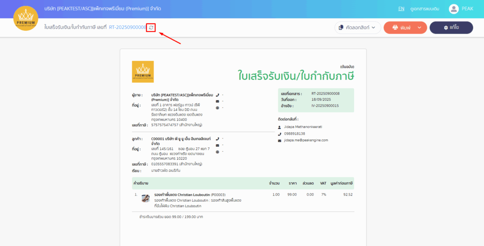Screen dimensions: 484x246
Task: Click the PEAK username in header
Action: (x=467, y=8)
